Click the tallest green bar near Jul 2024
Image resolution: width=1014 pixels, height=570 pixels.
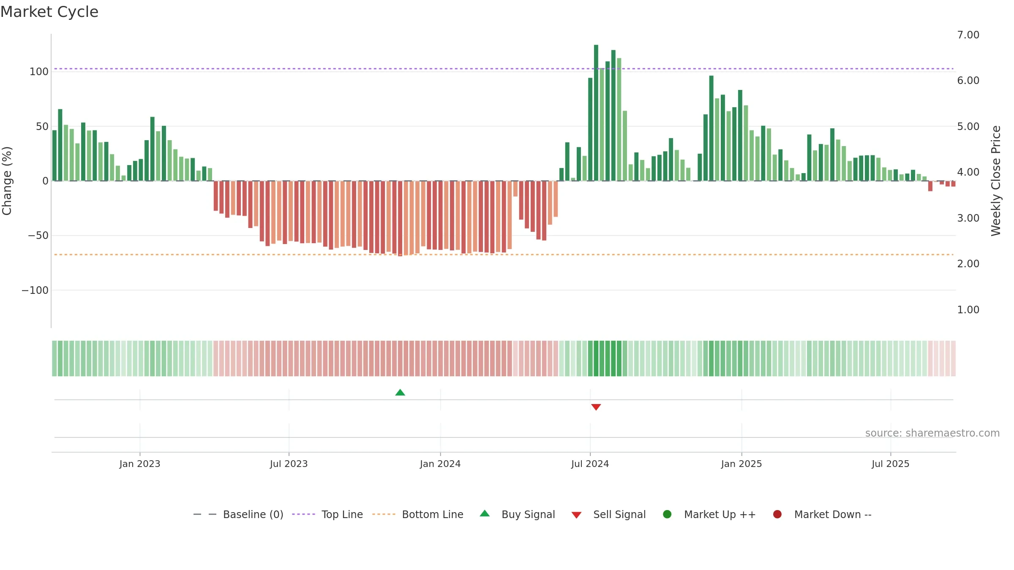pyautogui.click(x=596, y=113)
